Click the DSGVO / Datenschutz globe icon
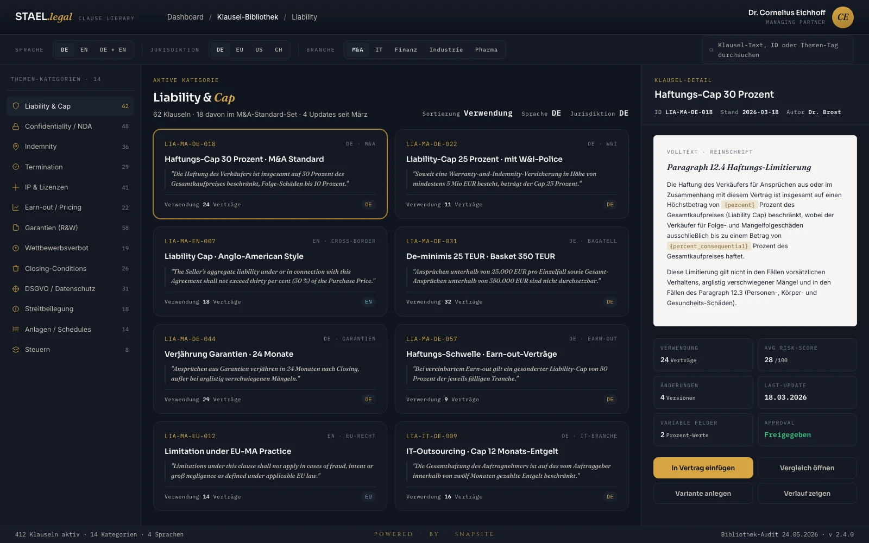This screenshot has width=869, height=543. pos(16,289)
